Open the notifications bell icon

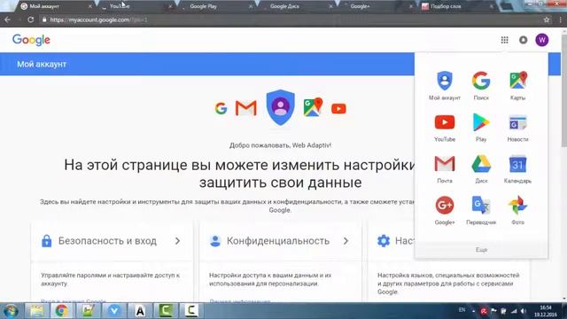(524, 40)
